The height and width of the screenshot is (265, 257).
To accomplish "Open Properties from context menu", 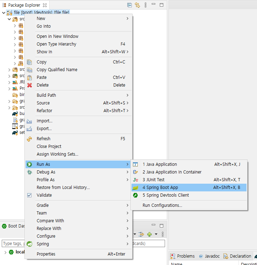I will coord(79,254).
